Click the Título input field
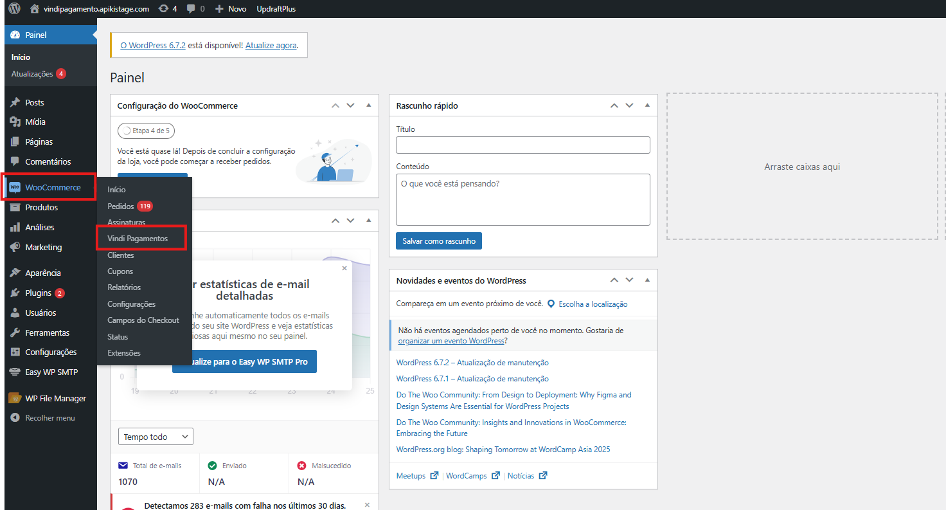 (x=522, y=145)
